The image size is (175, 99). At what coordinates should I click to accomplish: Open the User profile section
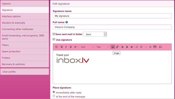(24, 72)
